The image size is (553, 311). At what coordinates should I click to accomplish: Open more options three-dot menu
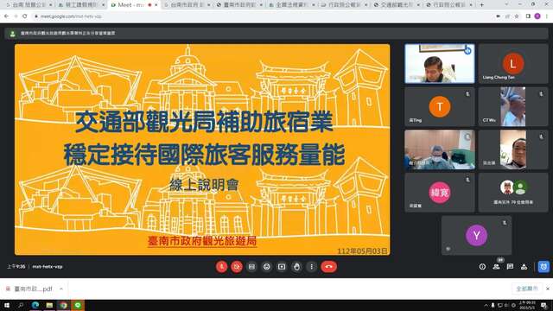pos(311,267)
